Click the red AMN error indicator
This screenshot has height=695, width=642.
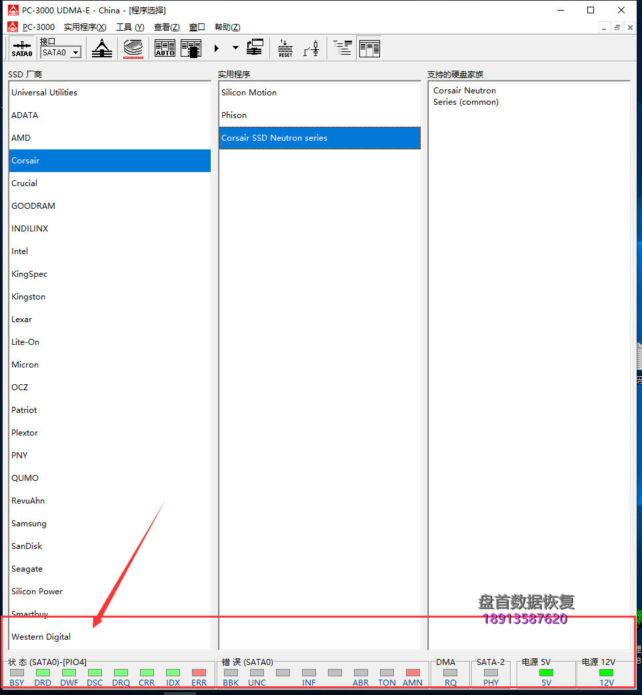413,673
